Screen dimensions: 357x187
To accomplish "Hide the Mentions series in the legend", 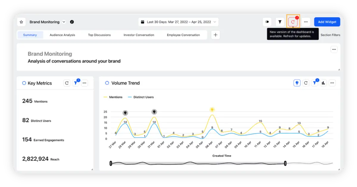I will click(115, 97).
